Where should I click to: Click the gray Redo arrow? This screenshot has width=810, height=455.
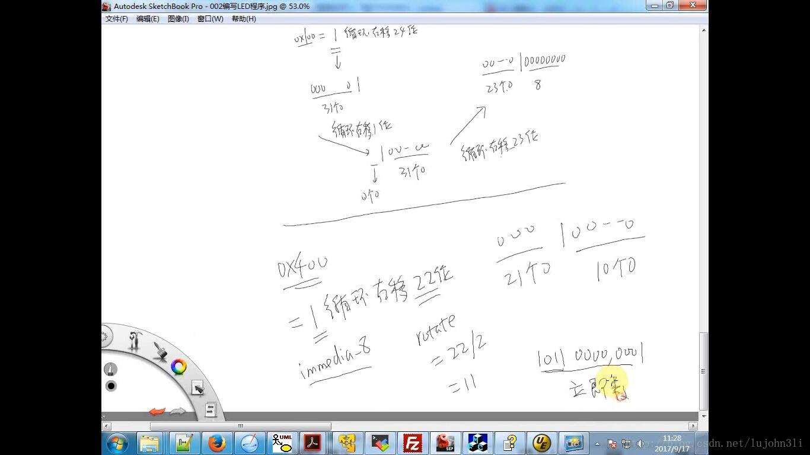coord(177,412)
